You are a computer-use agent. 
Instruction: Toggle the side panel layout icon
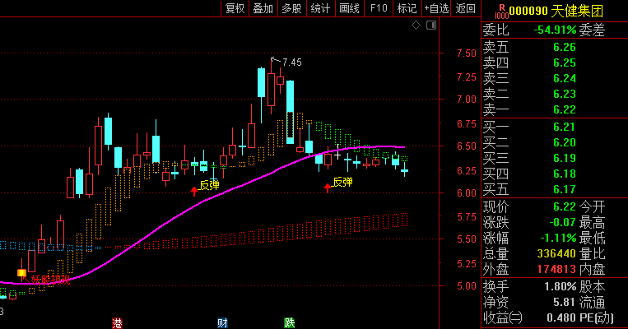pos(431,25)
